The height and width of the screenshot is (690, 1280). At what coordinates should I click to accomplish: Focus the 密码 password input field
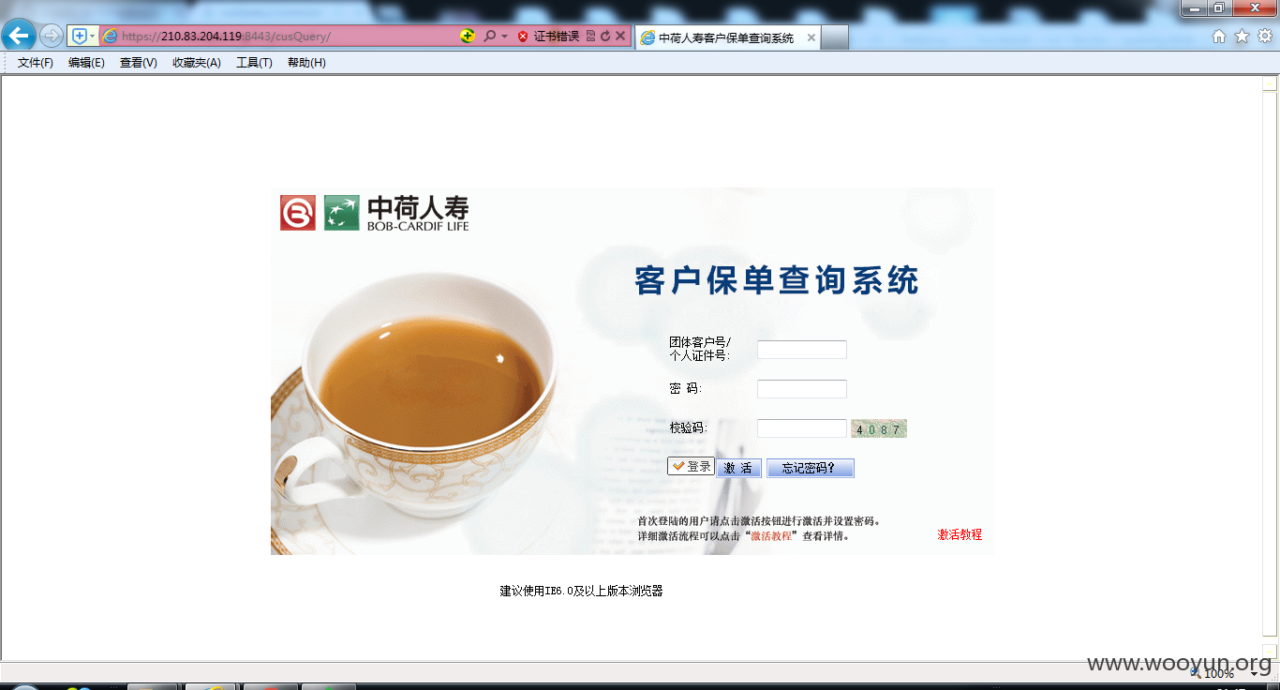click(802, 389)
